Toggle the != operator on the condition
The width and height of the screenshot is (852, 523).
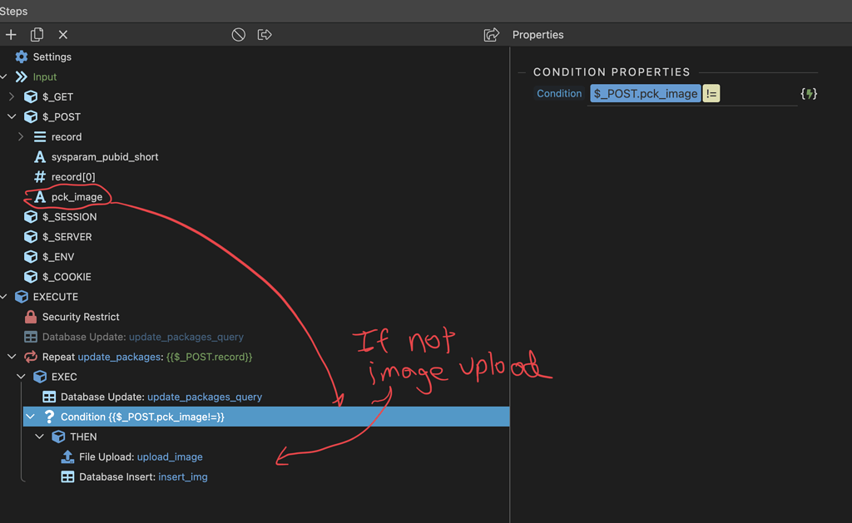click(x=711, y=93)
